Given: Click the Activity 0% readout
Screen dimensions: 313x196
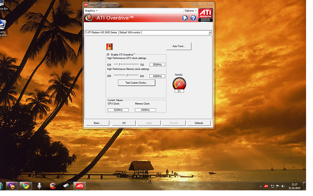Looking at the screenshot, I should pos(179,91).
